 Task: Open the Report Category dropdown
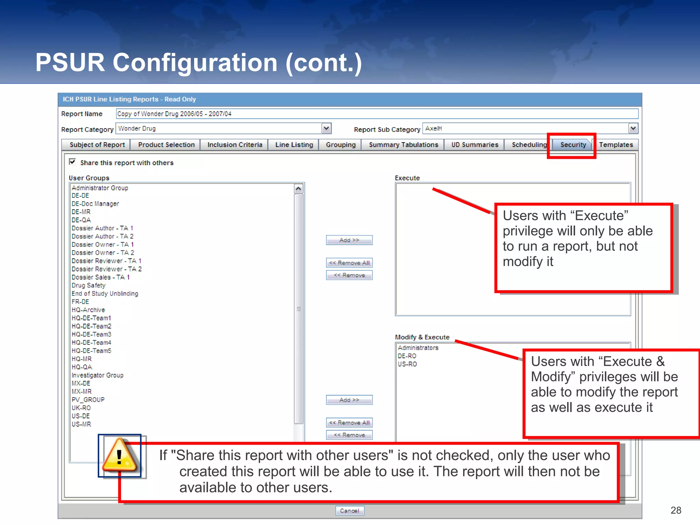pyautogui.click(x=326, y=128)
